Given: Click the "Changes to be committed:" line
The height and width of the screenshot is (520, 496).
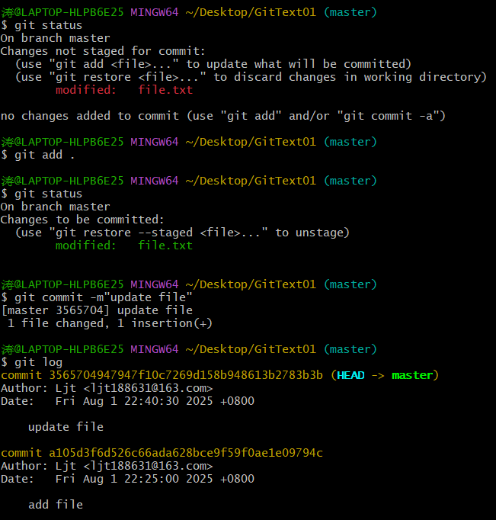Looking at the screenshot, I should [x=82, y=220].
